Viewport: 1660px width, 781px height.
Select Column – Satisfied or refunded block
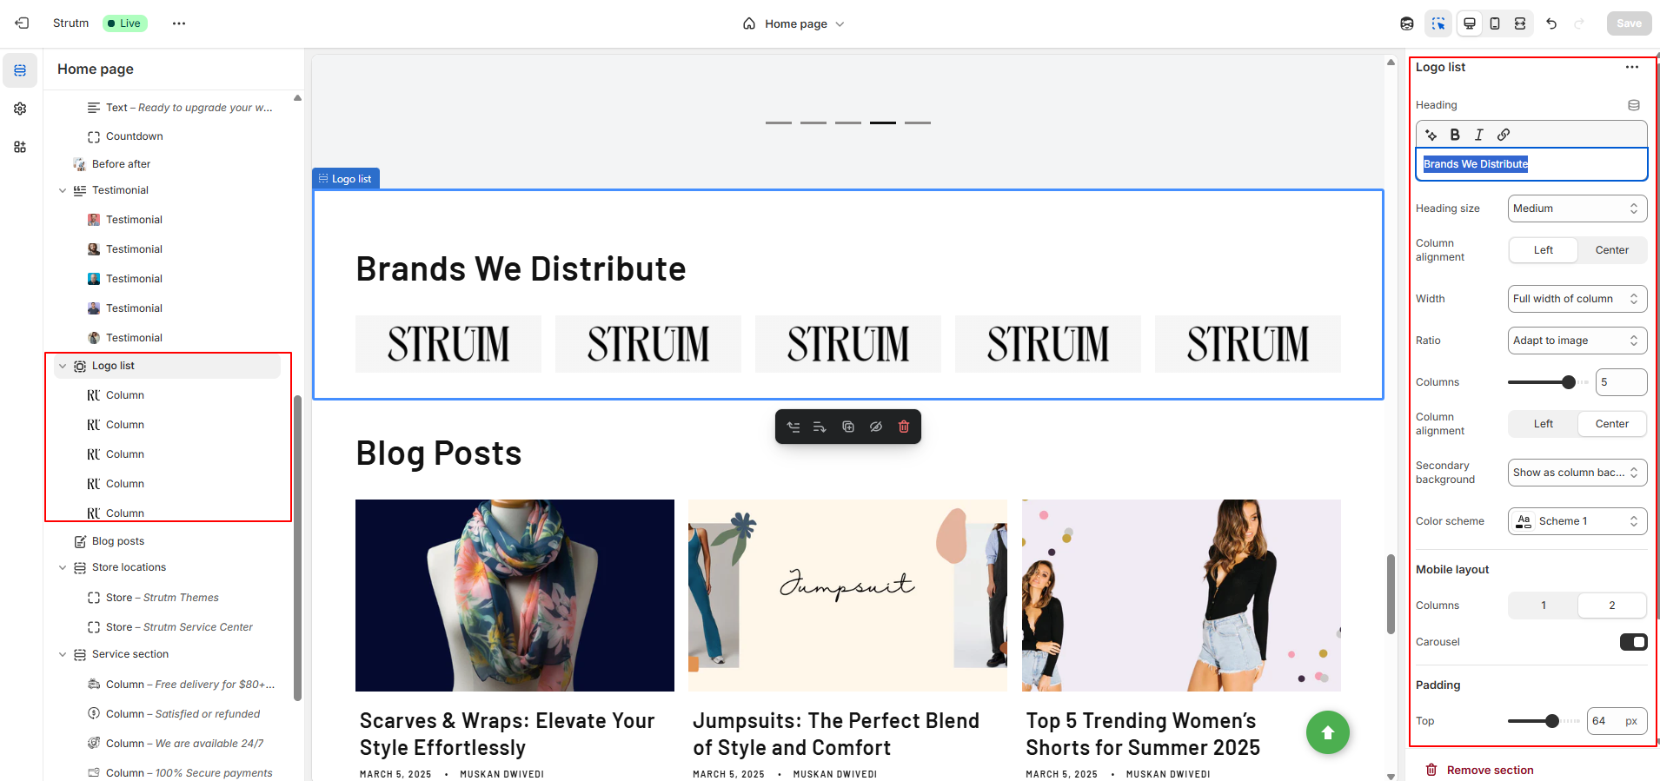point(183,714)
